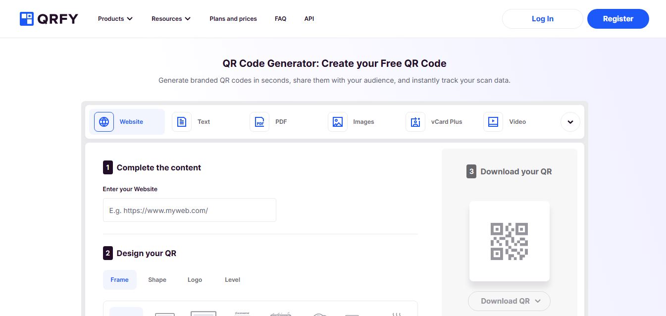The height and width of the screenshot is (316, 666).
Task: Select the Images picture icon
Action: tap(338, 122)
